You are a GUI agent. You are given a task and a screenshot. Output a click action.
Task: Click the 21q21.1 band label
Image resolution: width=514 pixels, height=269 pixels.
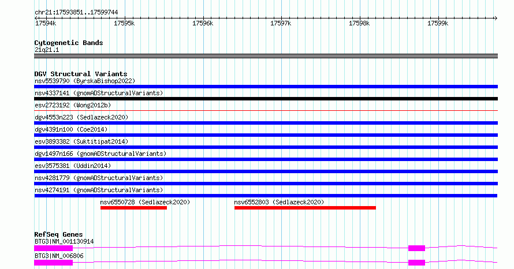click(47, 50)
